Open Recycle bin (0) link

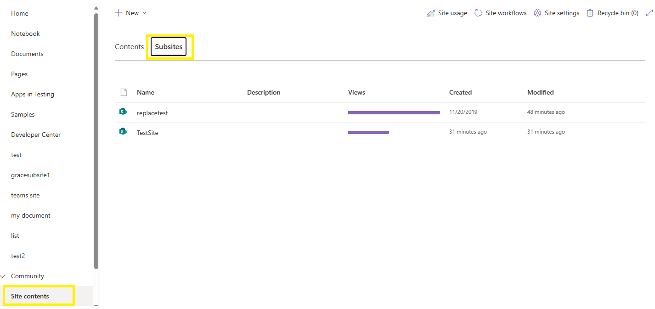[618, 13]
